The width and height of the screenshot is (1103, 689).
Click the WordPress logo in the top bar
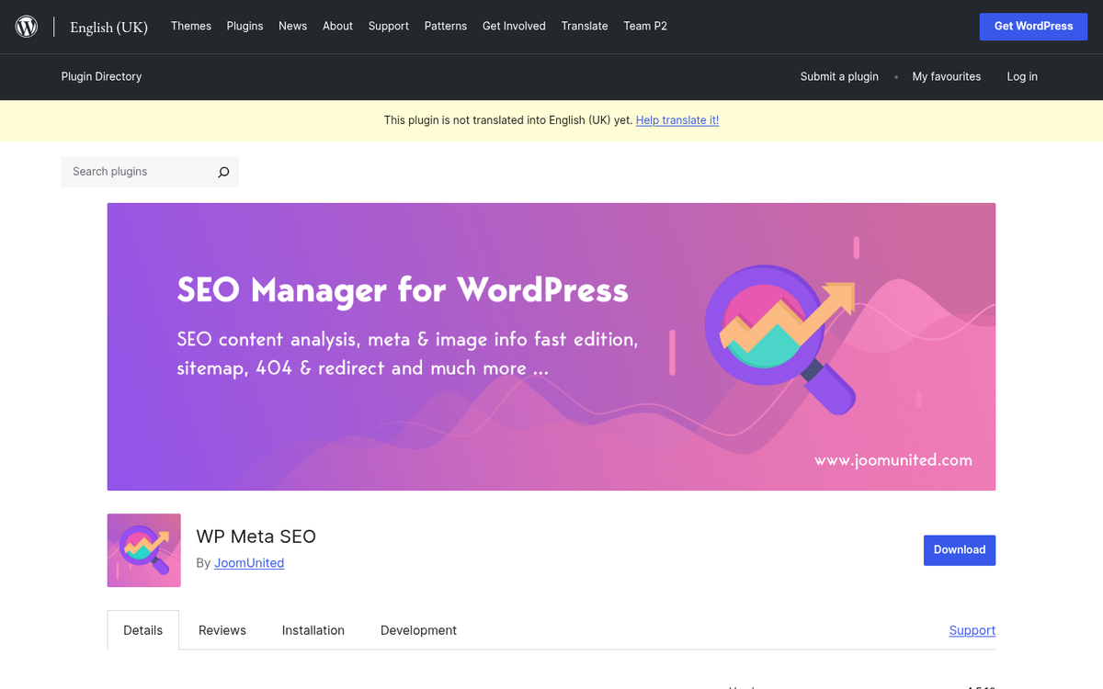click(26, 26)
